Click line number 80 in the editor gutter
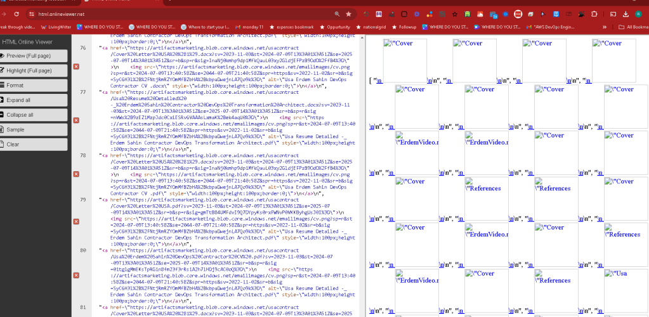The image size is (649, 317). (x=82, y=250)
